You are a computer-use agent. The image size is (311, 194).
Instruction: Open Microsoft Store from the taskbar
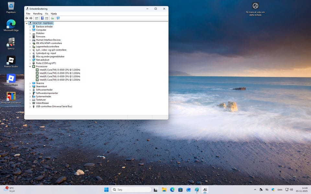pos(180,189)
